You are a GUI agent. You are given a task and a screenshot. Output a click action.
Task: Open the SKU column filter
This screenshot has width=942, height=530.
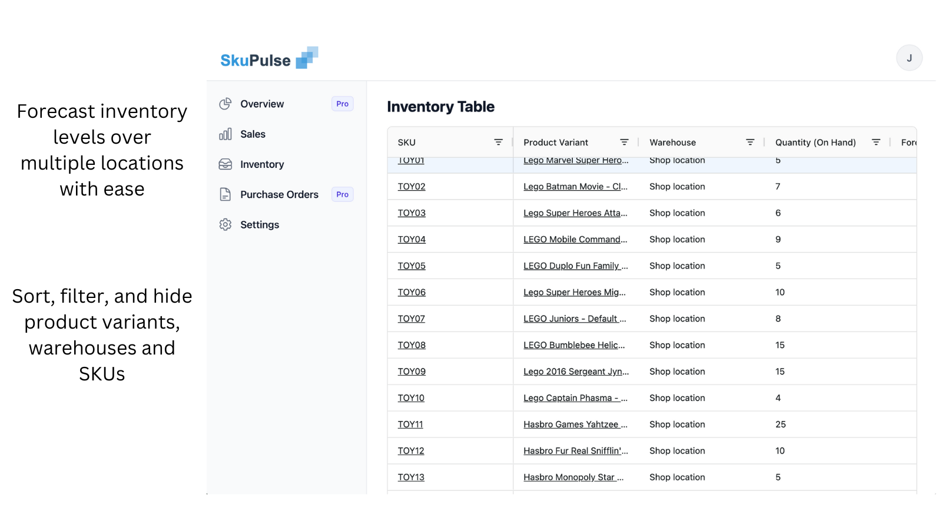click(498, 143)
